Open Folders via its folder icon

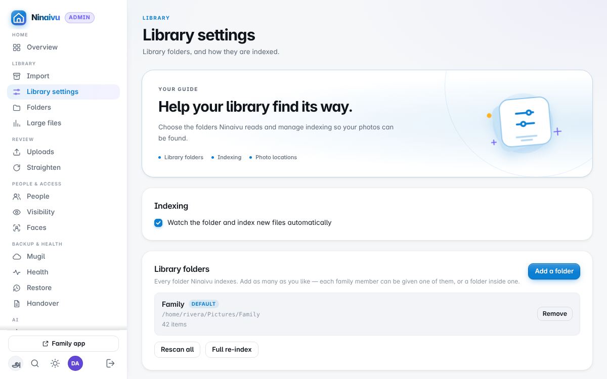(17, 107)
